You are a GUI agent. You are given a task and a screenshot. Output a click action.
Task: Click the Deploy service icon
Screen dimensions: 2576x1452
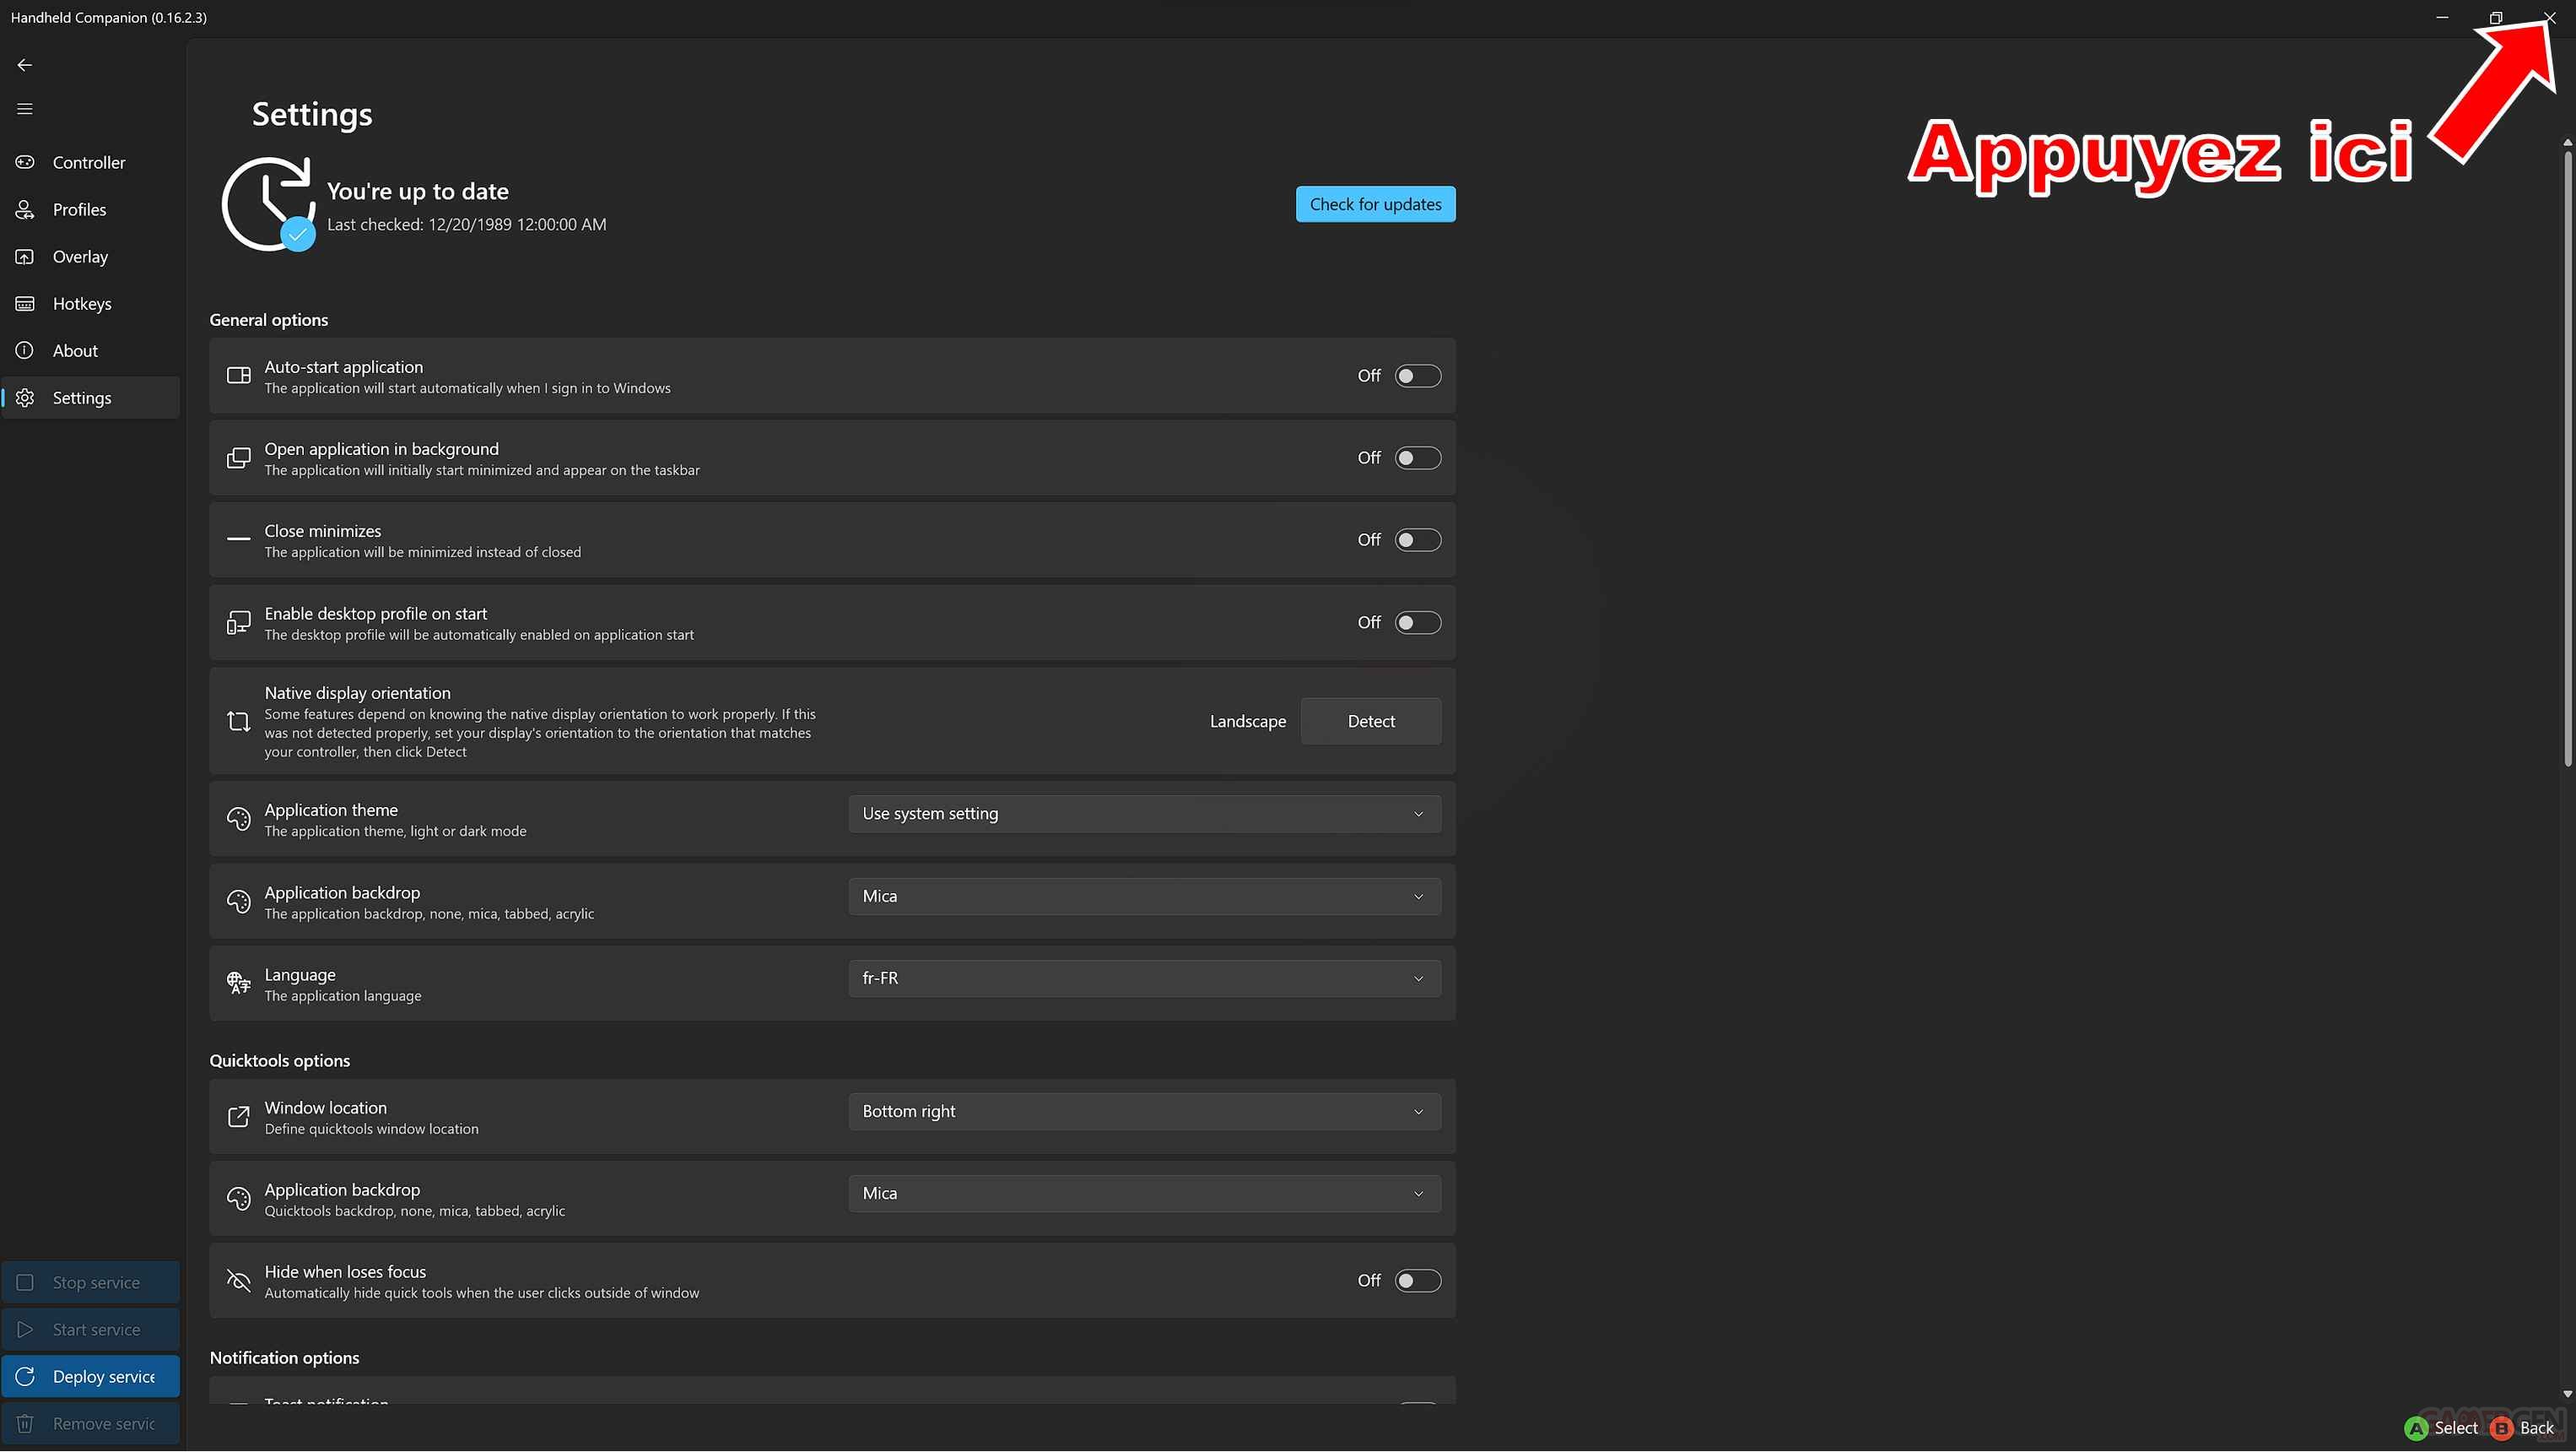pyautogui.click(x=26, y=1376)
